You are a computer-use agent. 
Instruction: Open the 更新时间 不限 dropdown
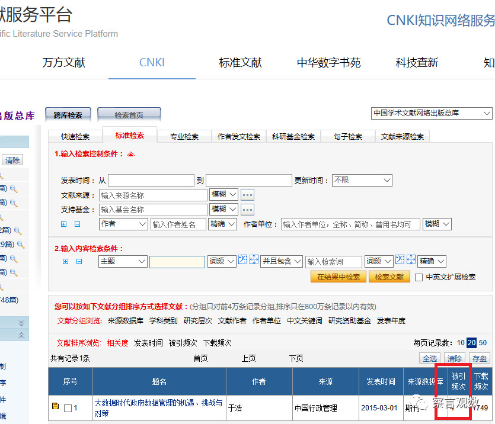coord(362,180)
